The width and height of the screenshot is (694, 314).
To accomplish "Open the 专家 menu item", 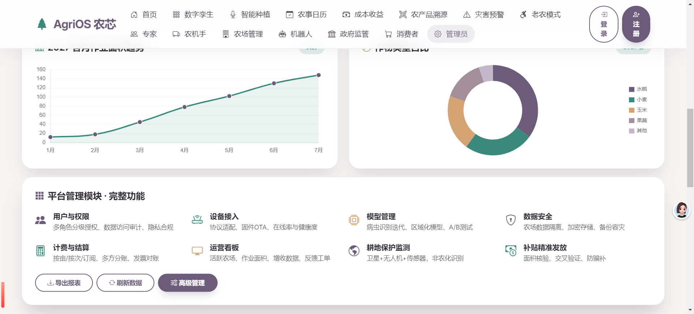I will click(x=144, y=34).
